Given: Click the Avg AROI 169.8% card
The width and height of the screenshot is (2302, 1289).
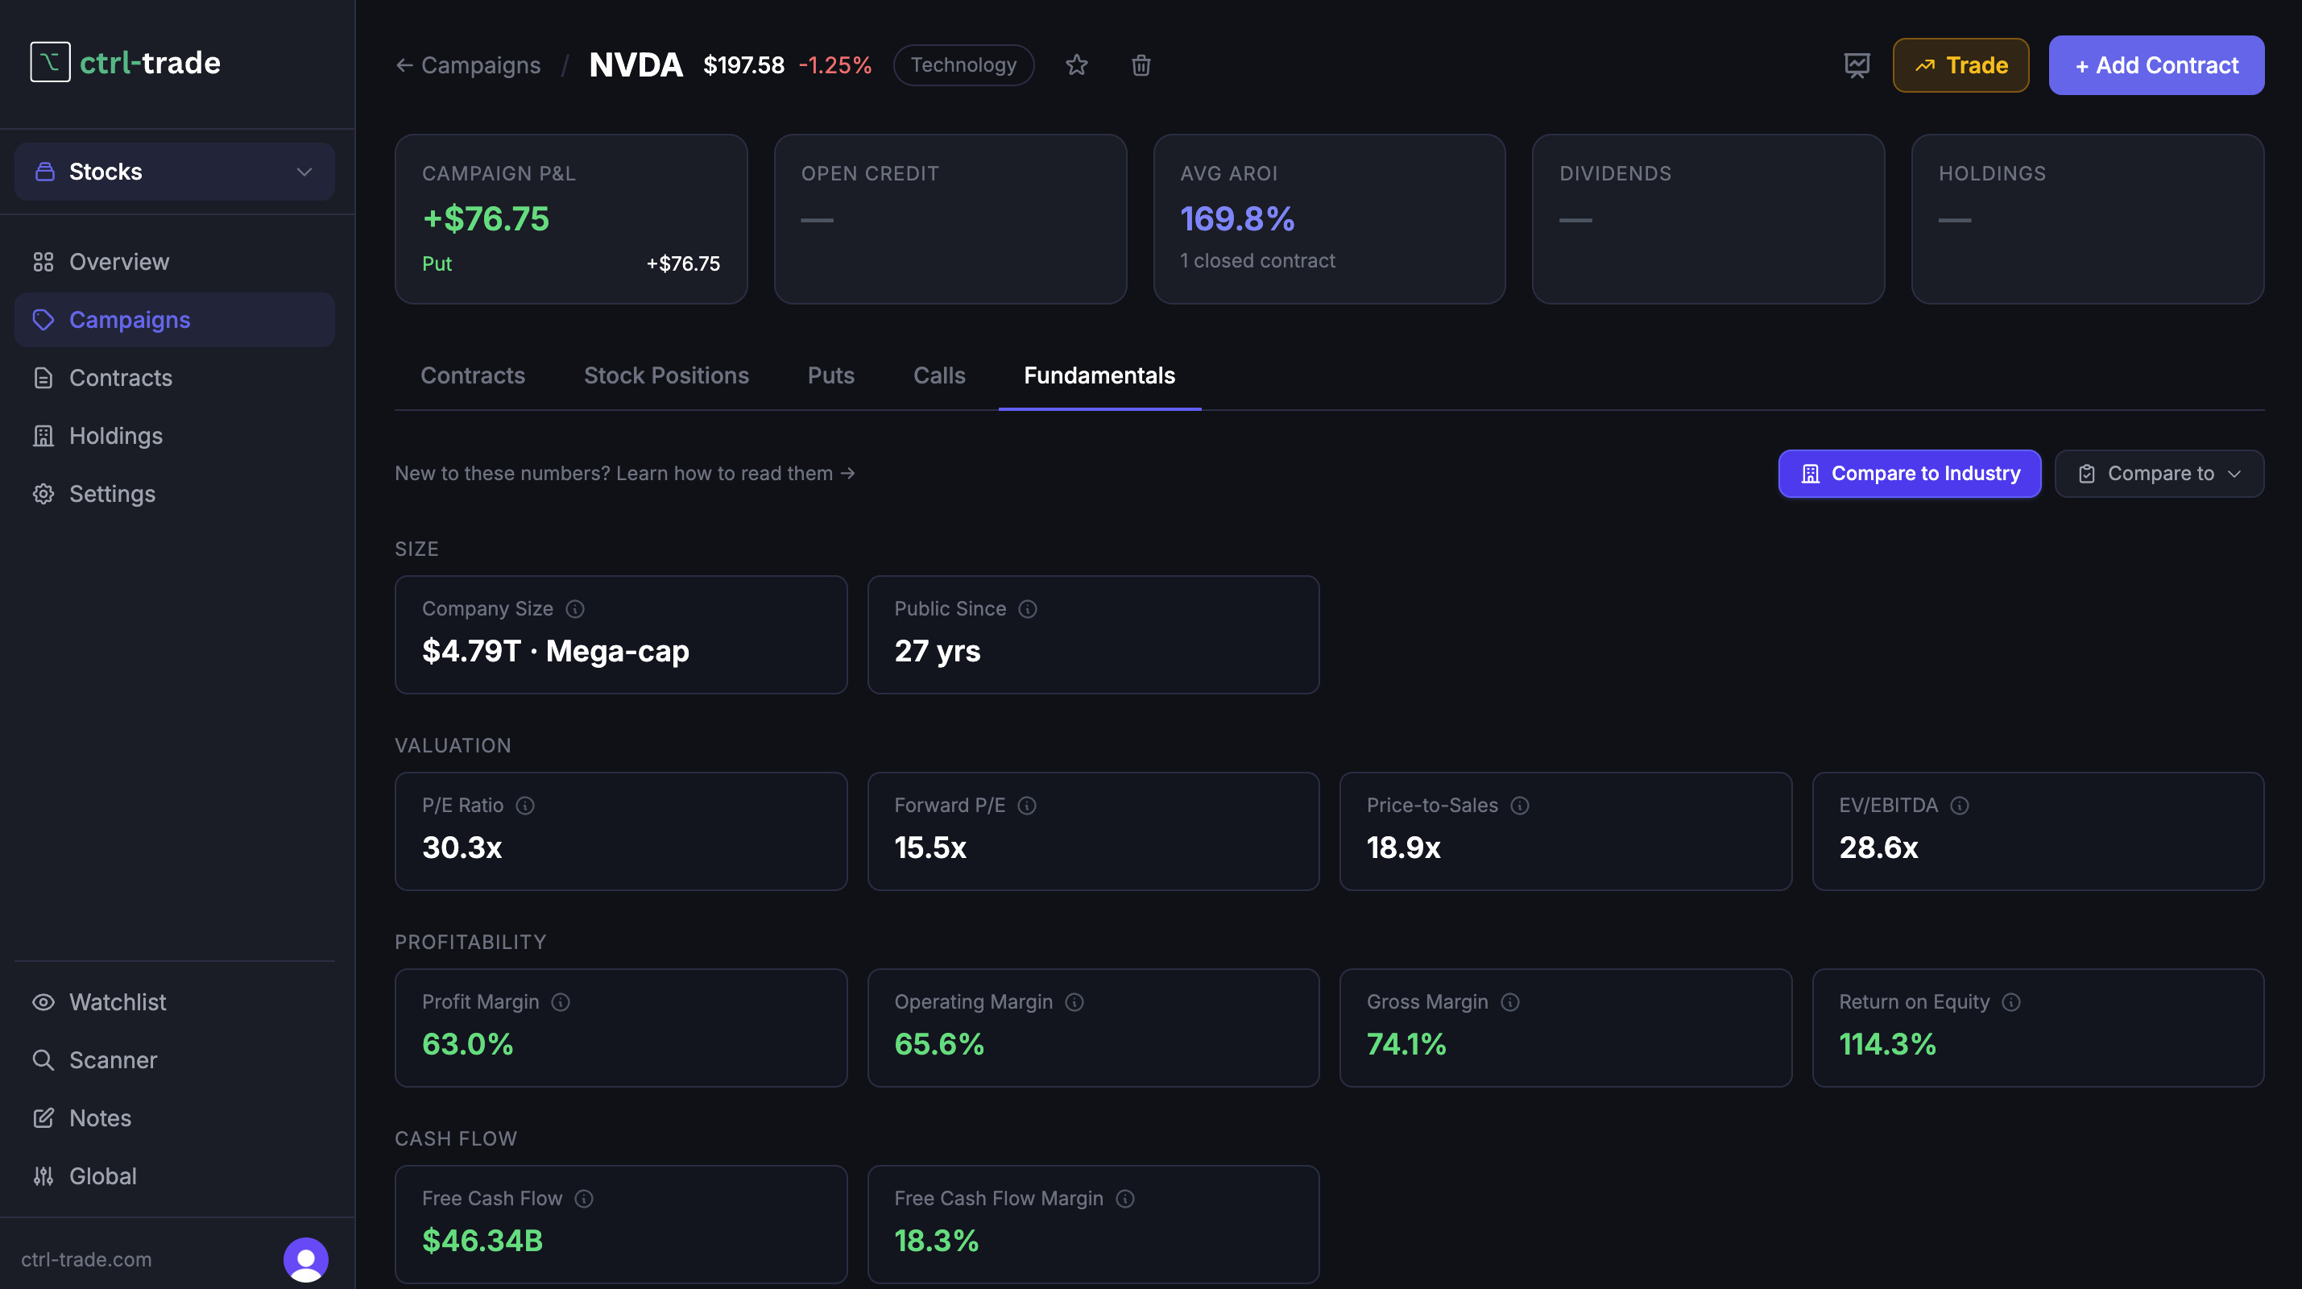Looking at the screenshot, I should (1329, 219).
